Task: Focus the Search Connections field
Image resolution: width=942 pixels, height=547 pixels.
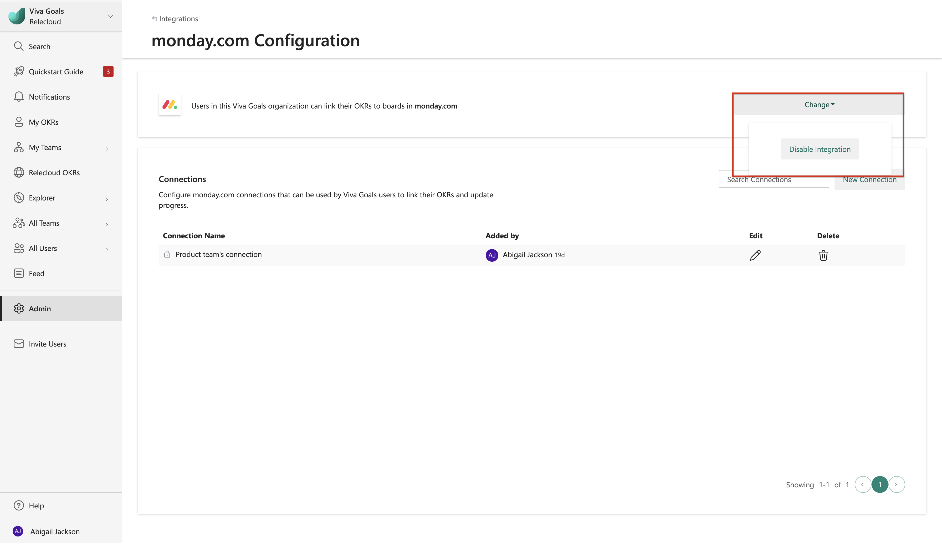Action: click(774, 179)
